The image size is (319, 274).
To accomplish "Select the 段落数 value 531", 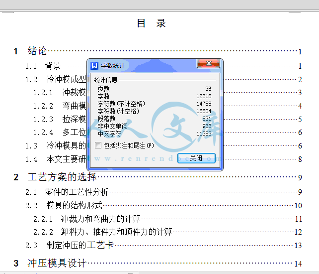I will 207,119.
